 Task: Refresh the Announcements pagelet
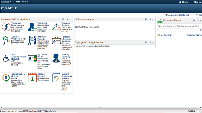pos(146,19)
